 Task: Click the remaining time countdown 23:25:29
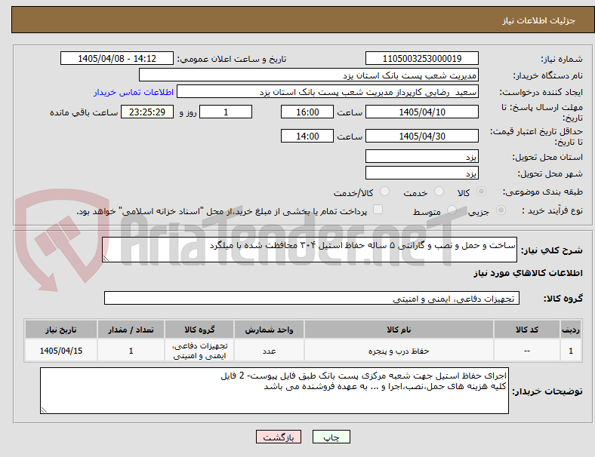tap(147, 112)
